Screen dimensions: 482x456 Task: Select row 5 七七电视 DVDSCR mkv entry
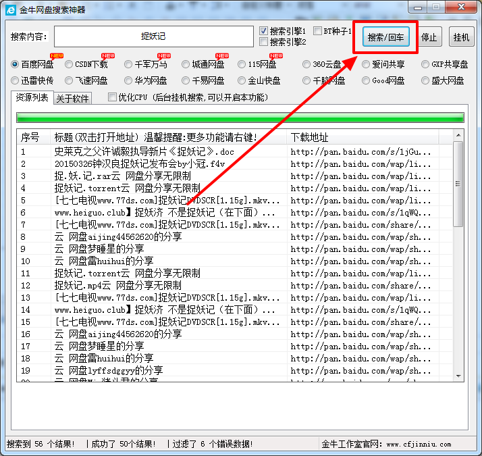click(234, 201)
